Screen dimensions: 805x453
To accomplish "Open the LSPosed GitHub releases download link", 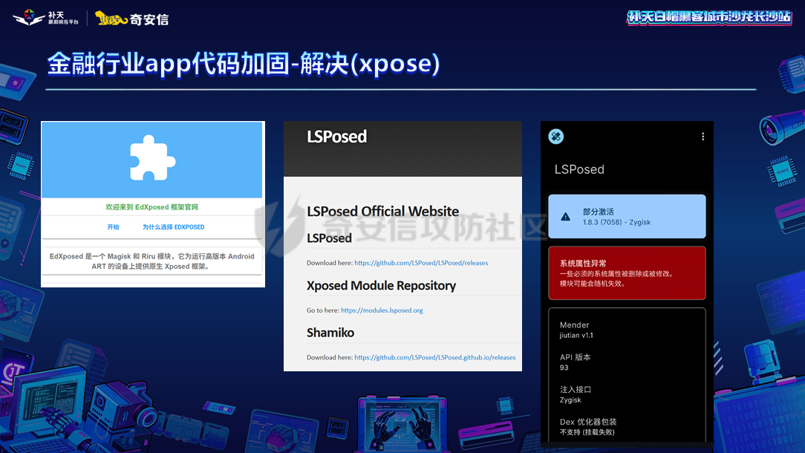I will (421, 263).
